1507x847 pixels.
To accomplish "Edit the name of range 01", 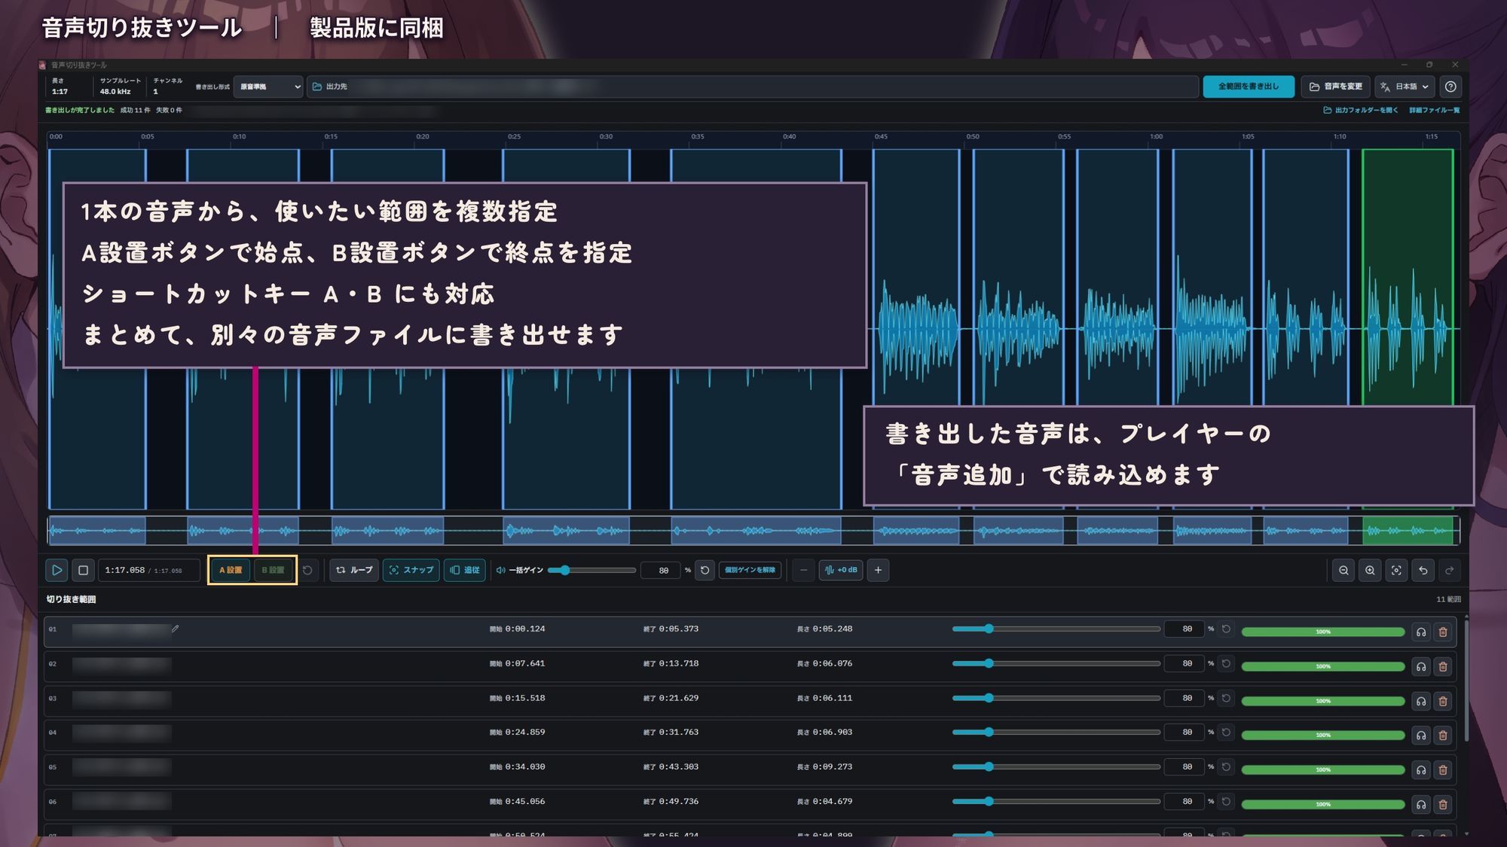I will pos(175,629).
